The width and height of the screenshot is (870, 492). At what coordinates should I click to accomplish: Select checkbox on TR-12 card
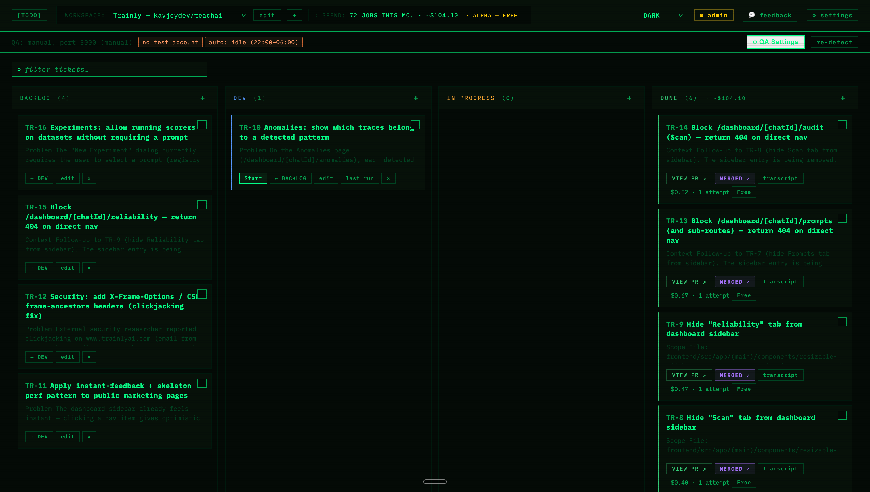click(x=202, y=294)
